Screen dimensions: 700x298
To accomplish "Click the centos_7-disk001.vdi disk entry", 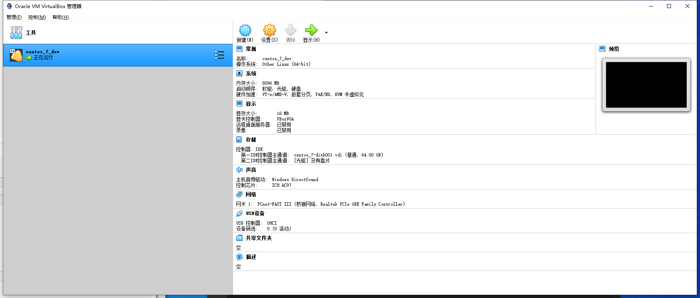I will tap(338, 155).
